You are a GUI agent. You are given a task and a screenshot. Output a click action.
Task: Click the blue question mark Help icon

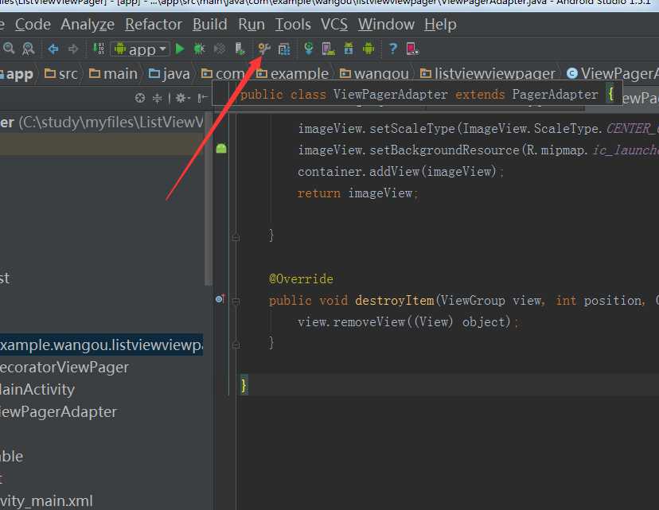(x=392, y=49)
